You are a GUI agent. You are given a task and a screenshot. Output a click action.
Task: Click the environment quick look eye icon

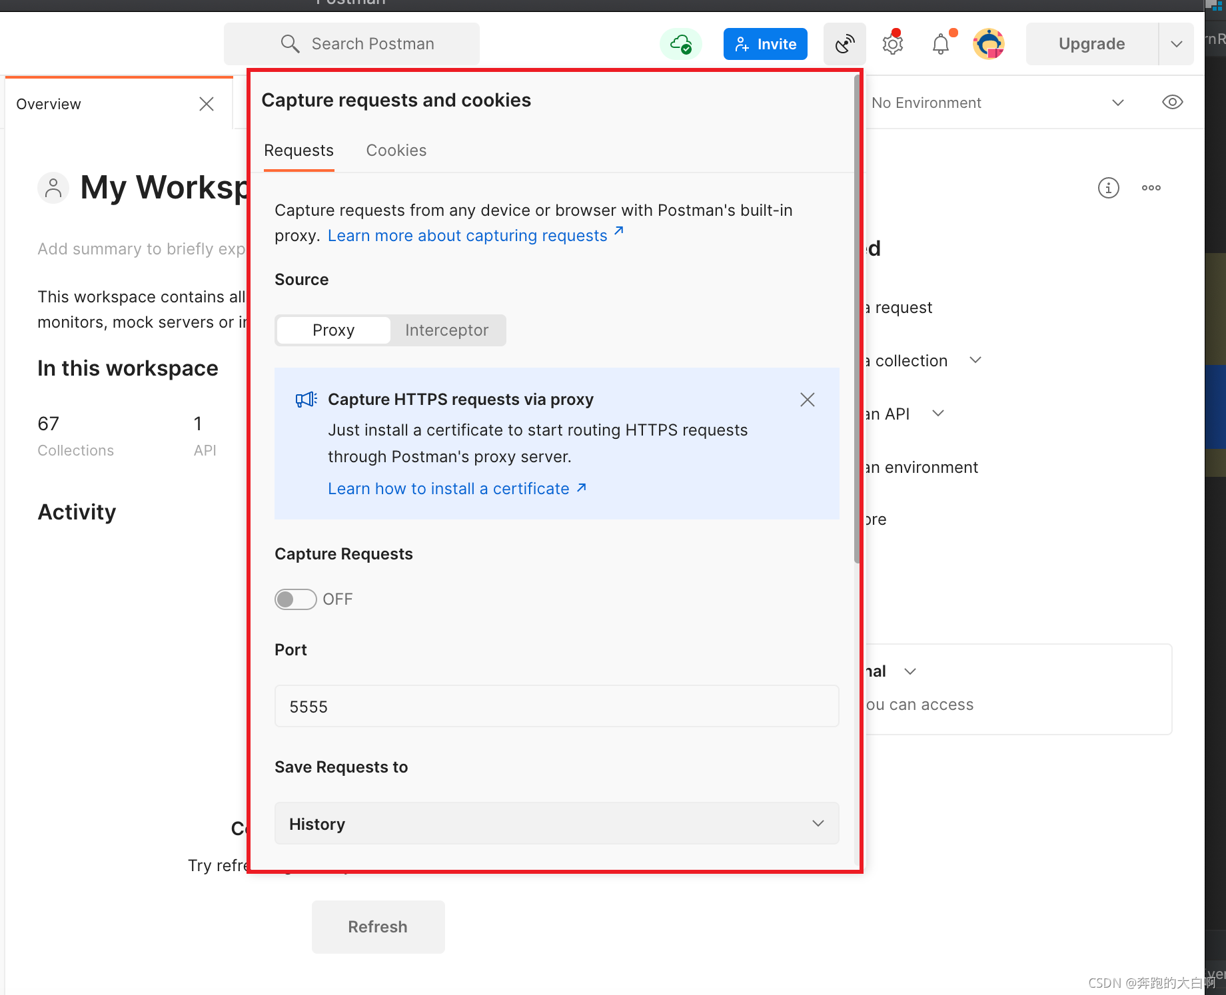1172,102
